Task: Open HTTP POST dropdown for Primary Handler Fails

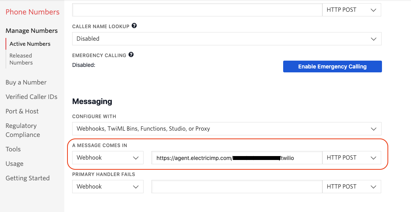Action: click(x=351, y=187)
